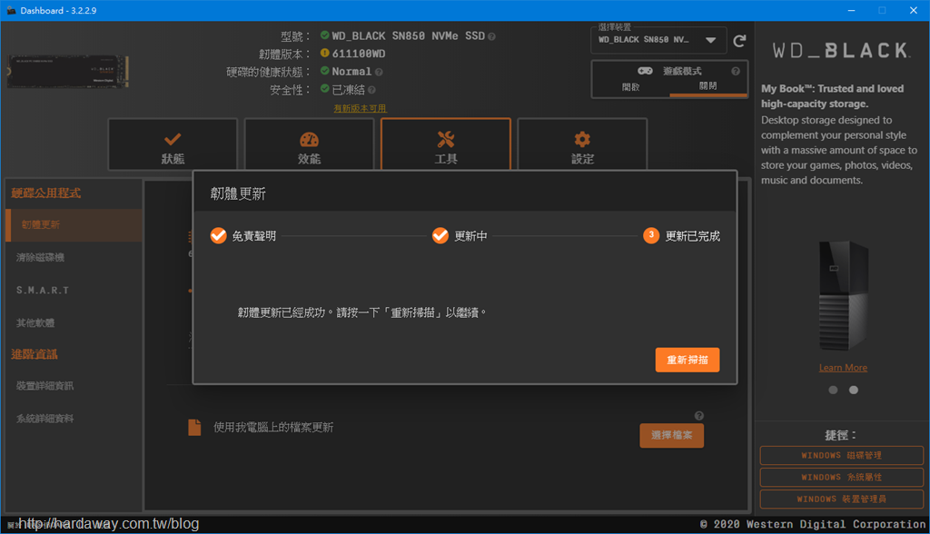Click the 重新掃描 button
Screen dimensions: 930x534
click(688, 360)
